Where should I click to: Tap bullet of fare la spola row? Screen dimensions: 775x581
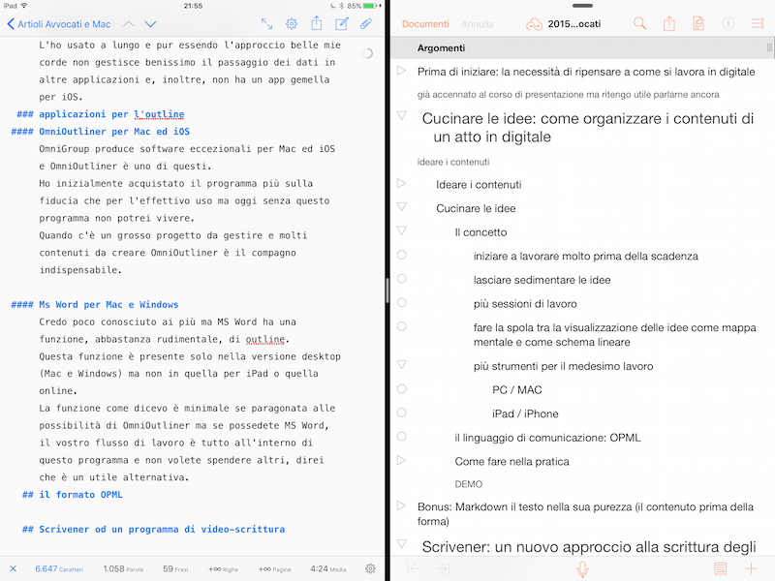click(402, 326)
